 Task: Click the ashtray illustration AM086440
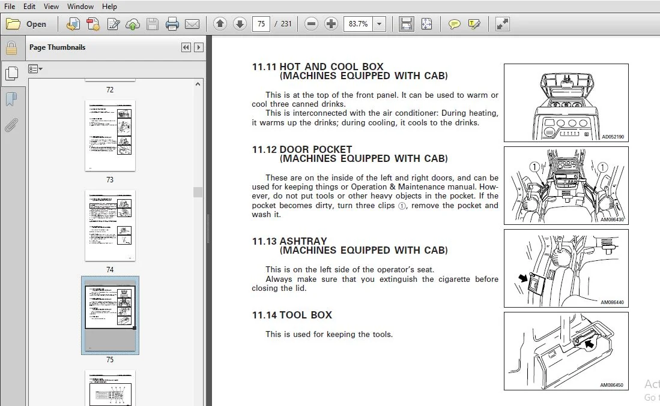click(566, 268)
